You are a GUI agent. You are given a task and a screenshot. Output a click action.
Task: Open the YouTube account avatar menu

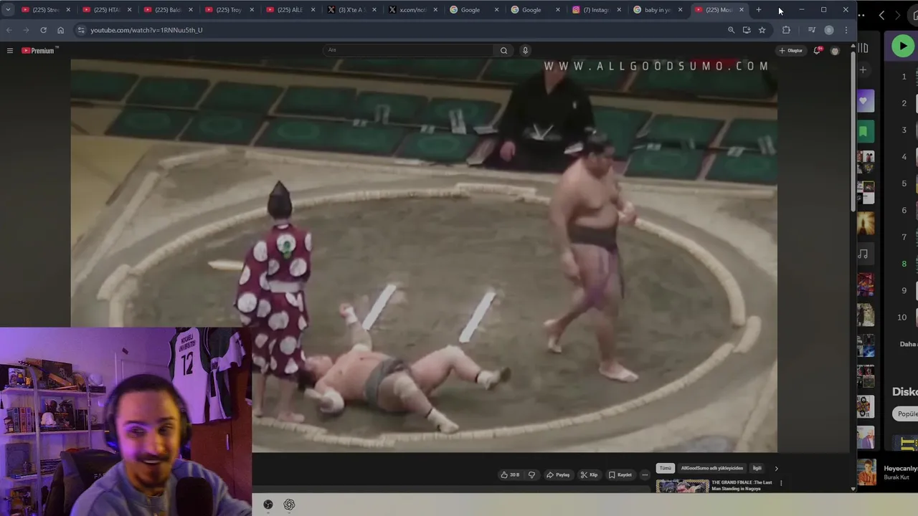(835, 50)
